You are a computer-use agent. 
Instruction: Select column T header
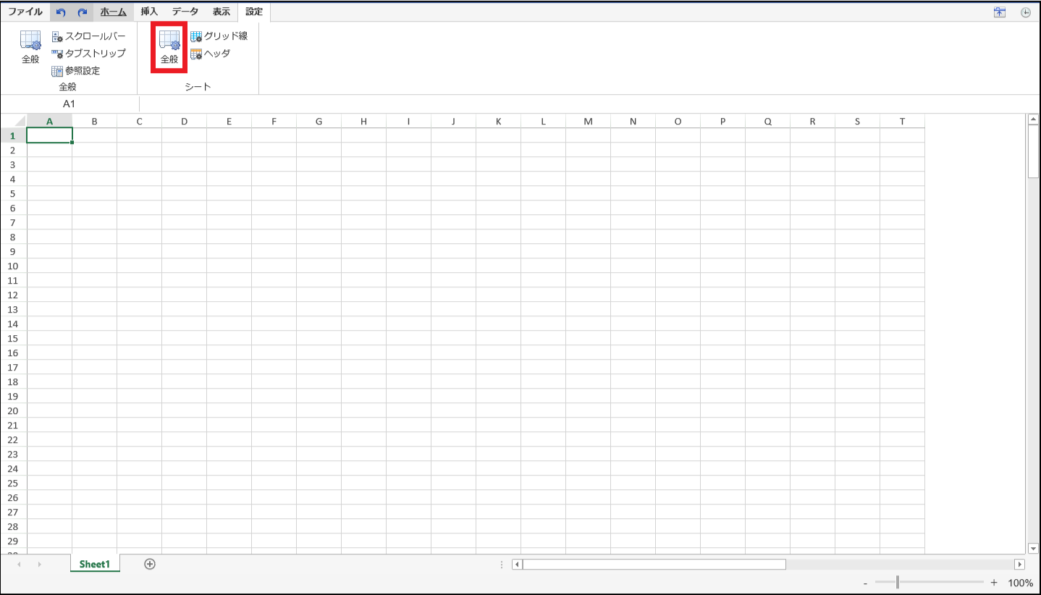tap(902, 121)
